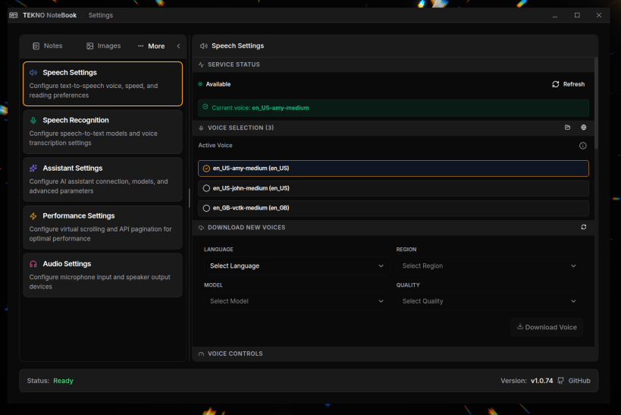Click the cloud icon beside Download New Voices

point(201,228)
